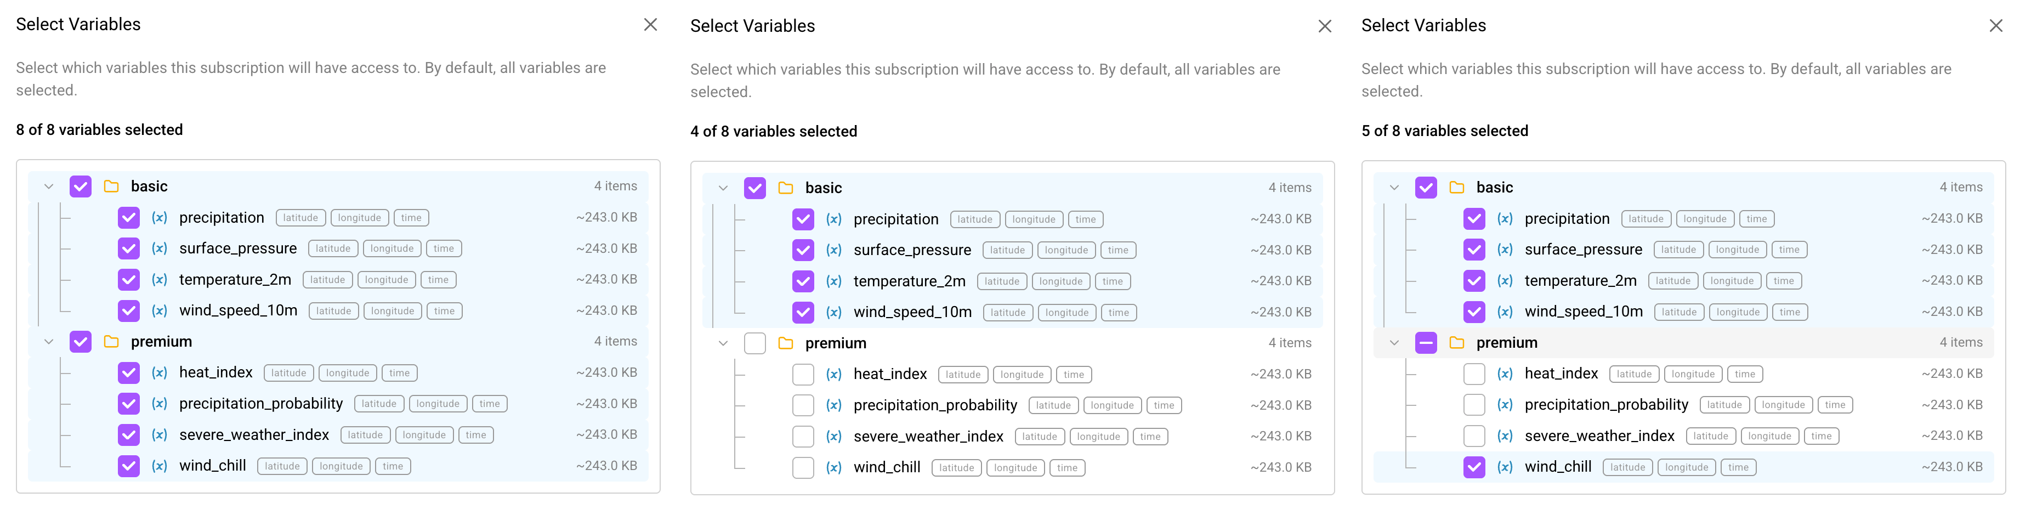Image resolution: width=2020 pixels, height=509 pixels.
Task: Click the (x) icon next to precipitation_probability
Action: click(x=159, y=403)
